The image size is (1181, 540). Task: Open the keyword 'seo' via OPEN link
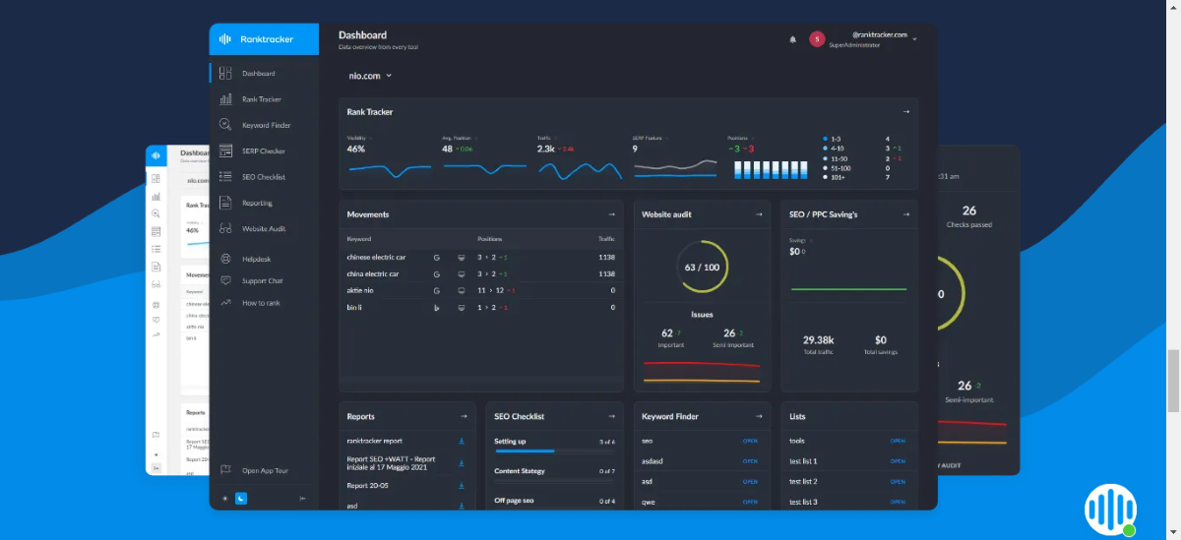[750, 441]
